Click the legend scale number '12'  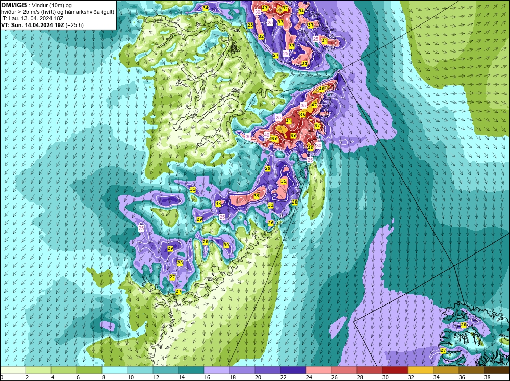[156, 377]
